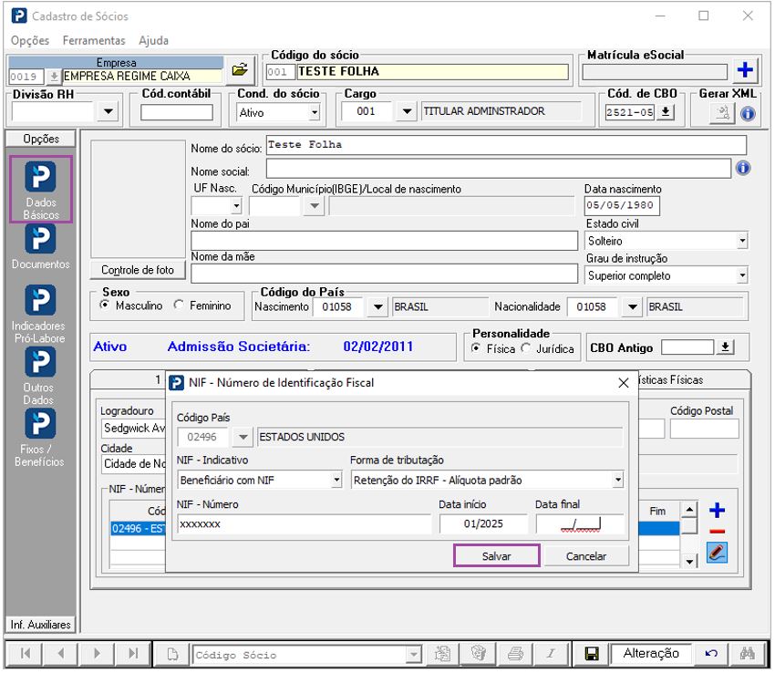This screenshot has height=673, width=775.
Task: Click the blue plus beside Matrícula eSocial
Action: click(x=745, y=69)
